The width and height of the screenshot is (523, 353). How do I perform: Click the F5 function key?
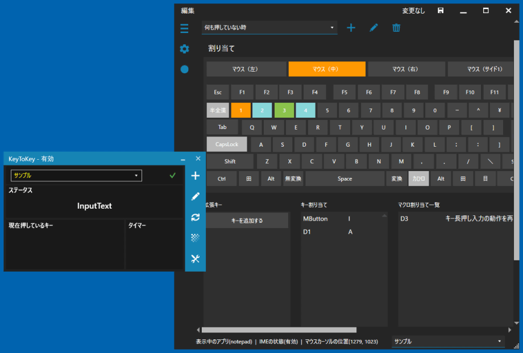click(344, 93)
